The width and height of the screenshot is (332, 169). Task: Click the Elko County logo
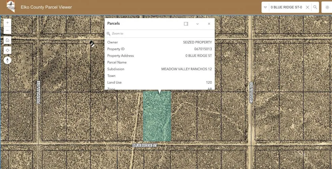point(11,7)
